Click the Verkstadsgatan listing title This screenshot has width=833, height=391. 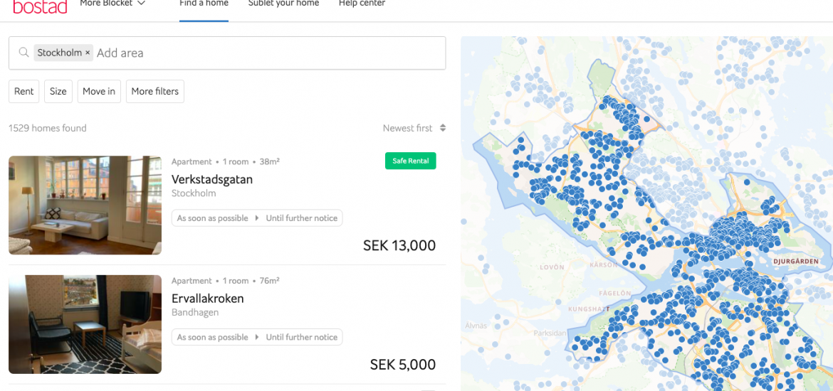coord(212,179)
